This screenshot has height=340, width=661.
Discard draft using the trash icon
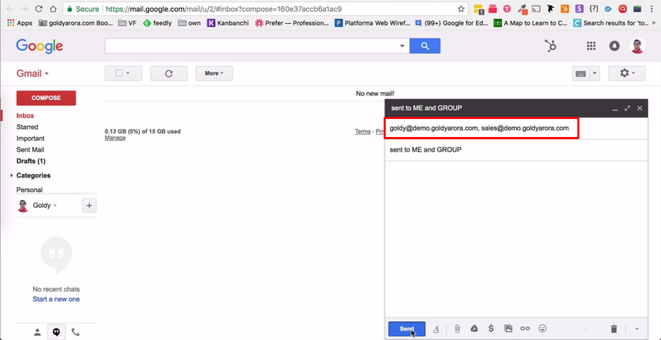tap(614, 329)
